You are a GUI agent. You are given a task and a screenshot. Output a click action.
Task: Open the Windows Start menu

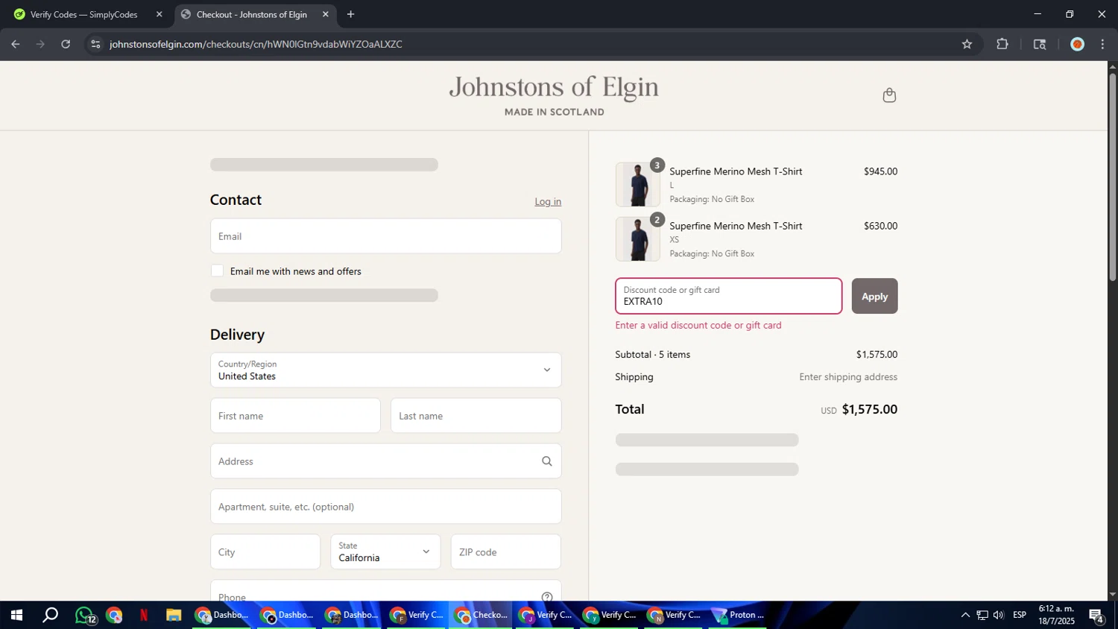click(16, 616)
